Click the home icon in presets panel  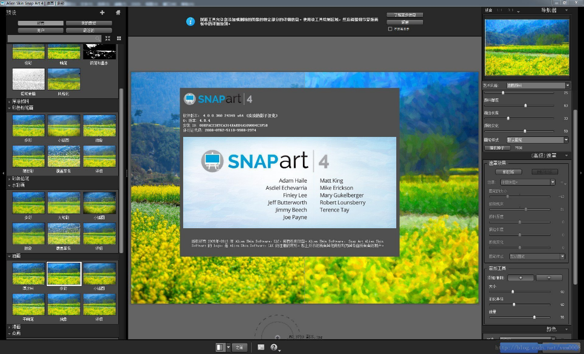coord(118,13)
